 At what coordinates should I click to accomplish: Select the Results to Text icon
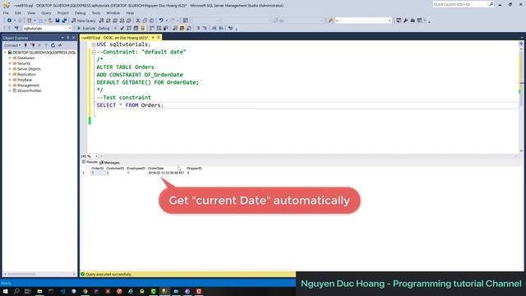point(175,29)
